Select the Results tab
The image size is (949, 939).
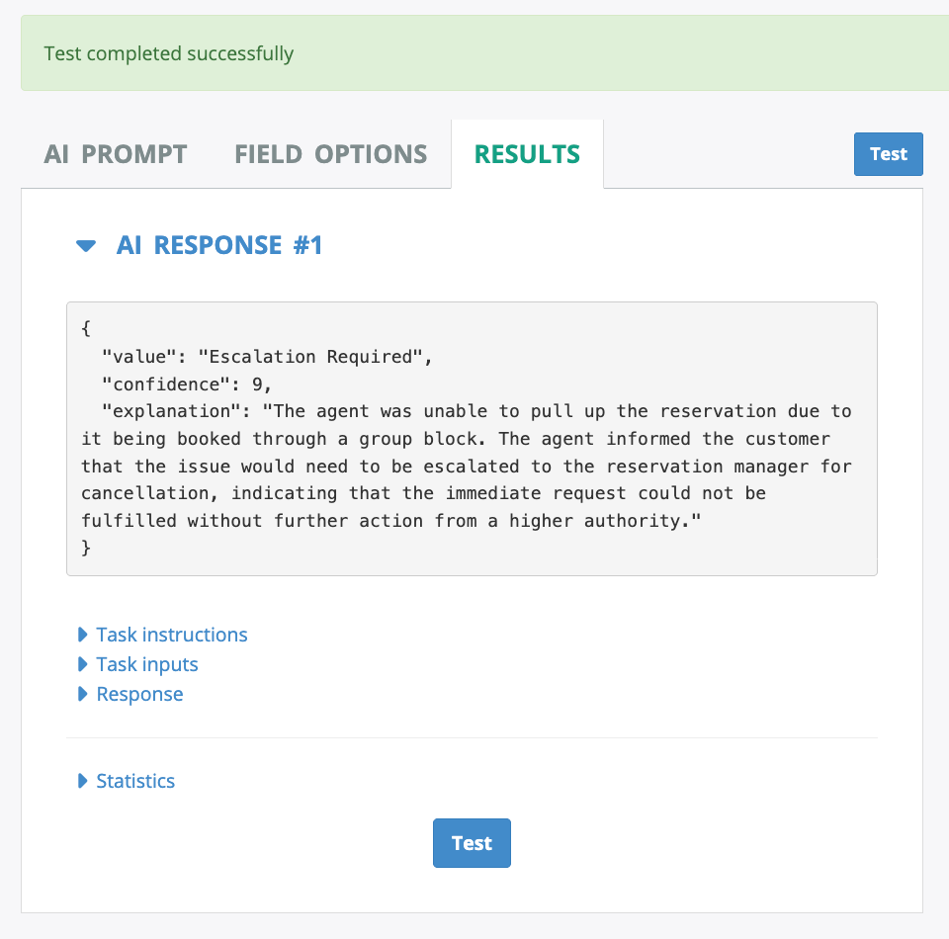click(527, 154)
